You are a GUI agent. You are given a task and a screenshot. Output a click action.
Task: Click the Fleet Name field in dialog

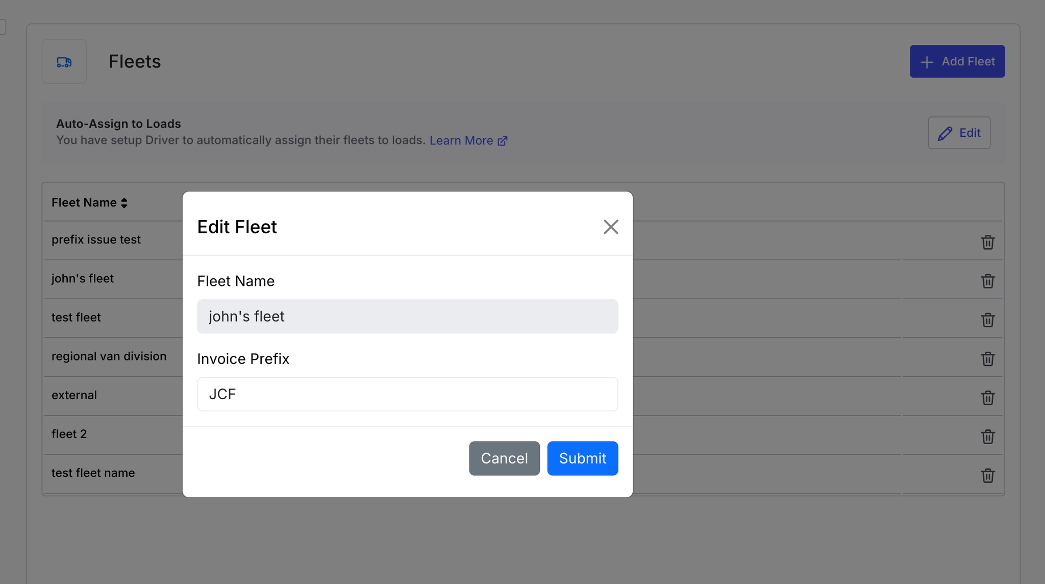407,317
